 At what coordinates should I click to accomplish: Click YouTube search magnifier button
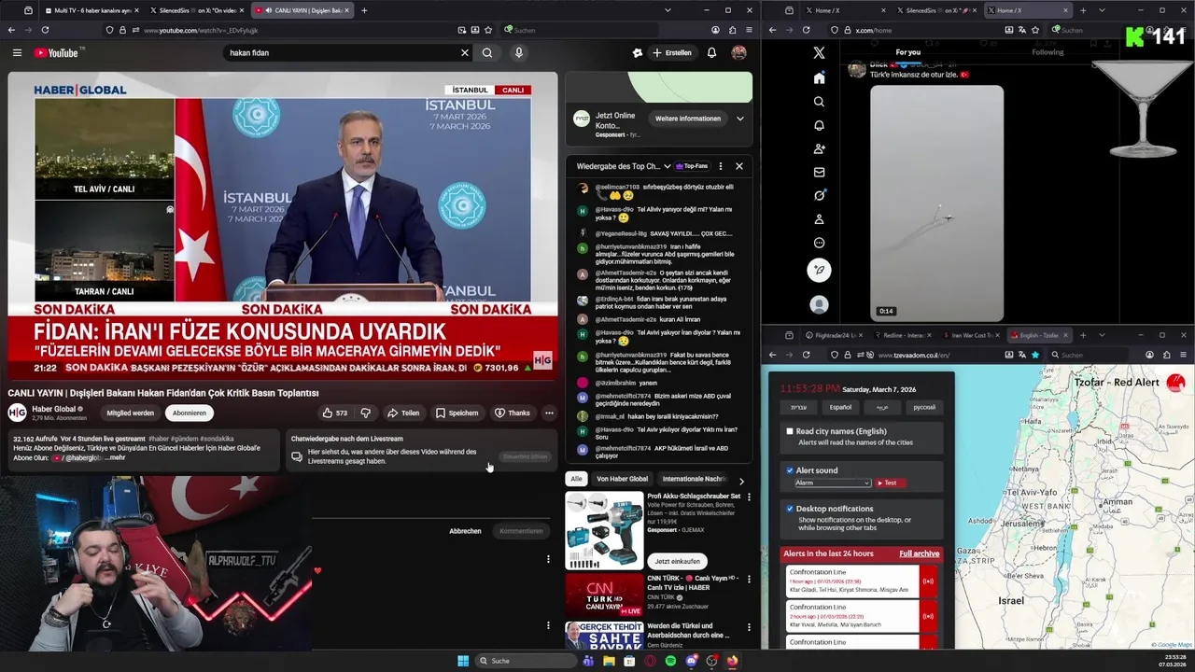coord(487,53)
